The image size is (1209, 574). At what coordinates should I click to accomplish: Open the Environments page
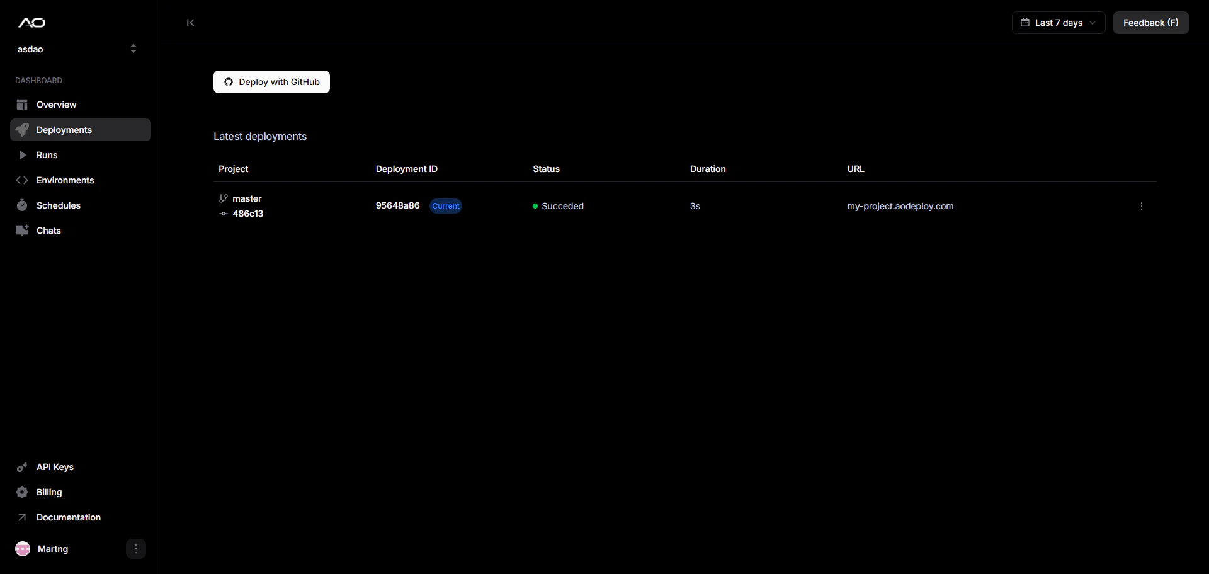(81, 180)
